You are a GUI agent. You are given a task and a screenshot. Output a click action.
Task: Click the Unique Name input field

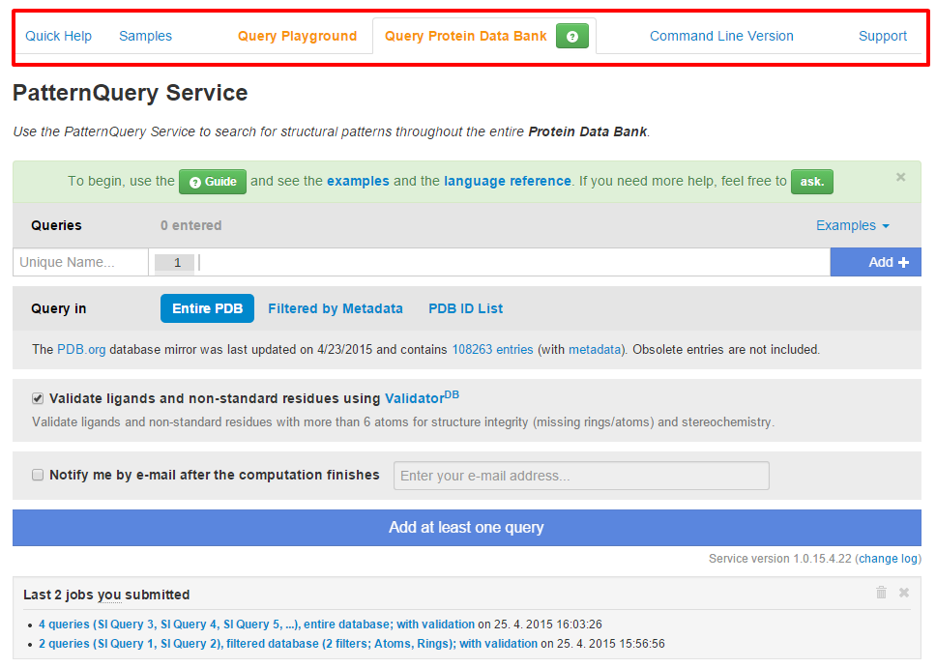pos(80,262)
